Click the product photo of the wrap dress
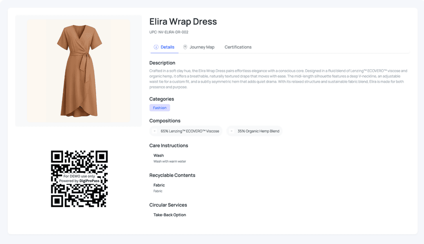 coord(78,70)
